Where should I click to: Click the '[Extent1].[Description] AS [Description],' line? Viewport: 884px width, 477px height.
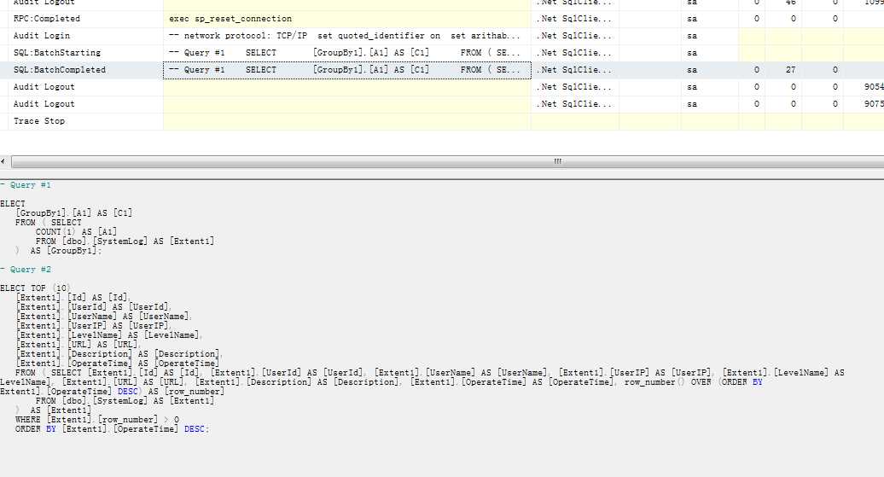tap(119, 354)
